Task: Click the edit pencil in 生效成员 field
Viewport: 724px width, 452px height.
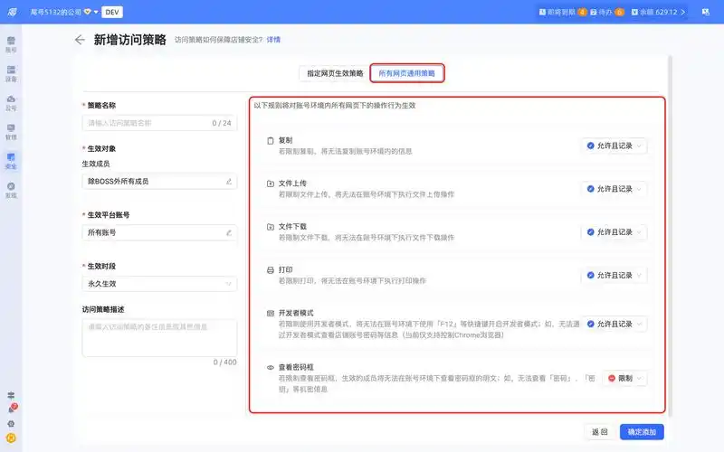Action: (229, 182)
